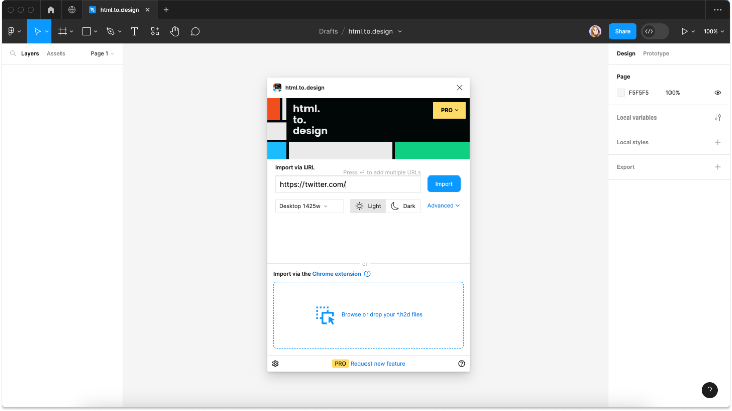Open the plugin help question icon
The width and height of the screenshot is (732, 411).
[x=461, y=363]
